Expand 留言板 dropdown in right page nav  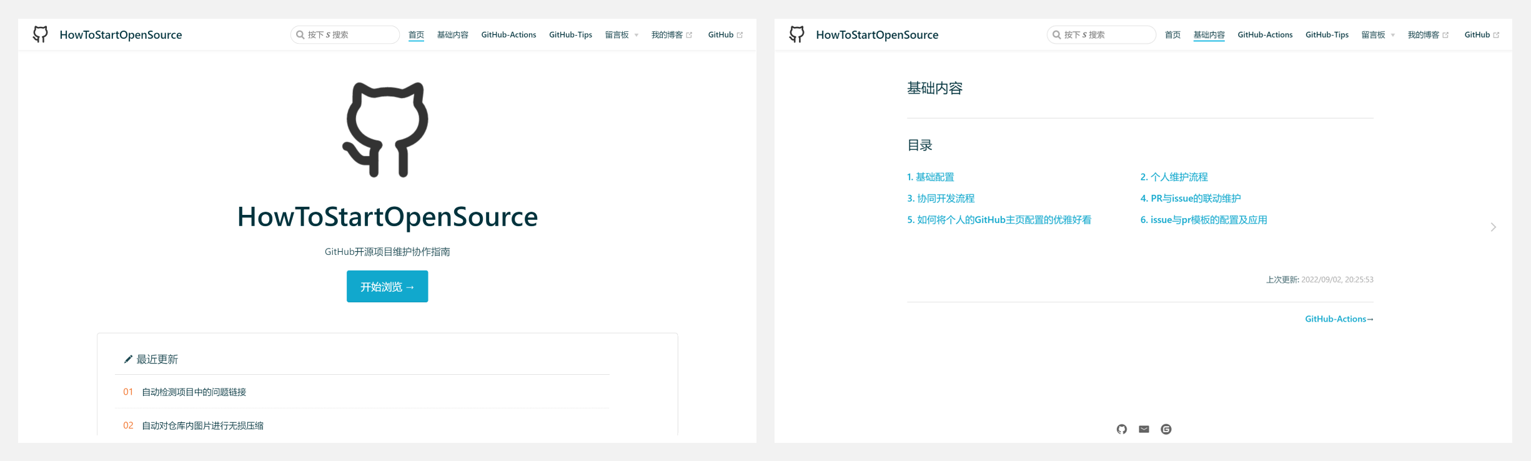(x=1378, y=35)
